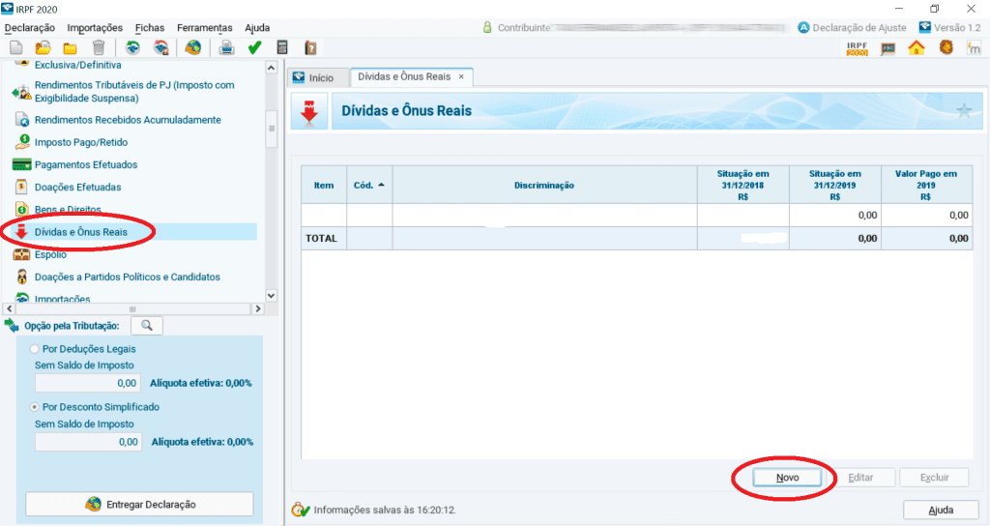Screen dimensions: 990x526
Task: Open the Declaração menu
Action: click(30, 28)
